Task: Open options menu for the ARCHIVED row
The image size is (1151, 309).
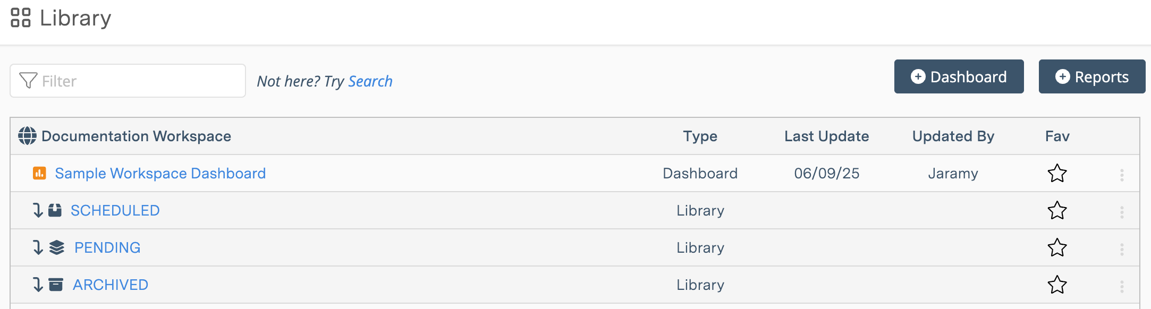Action: [x=1121, y=285]
